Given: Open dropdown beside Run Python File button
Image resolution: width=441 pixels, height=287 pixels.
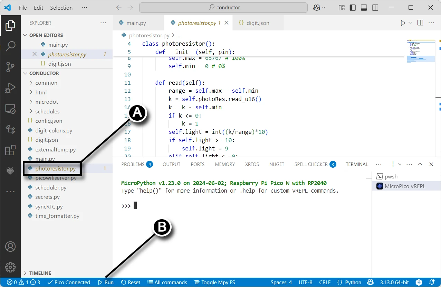Looking at the screenshot, I should click(x=410, y=23).
